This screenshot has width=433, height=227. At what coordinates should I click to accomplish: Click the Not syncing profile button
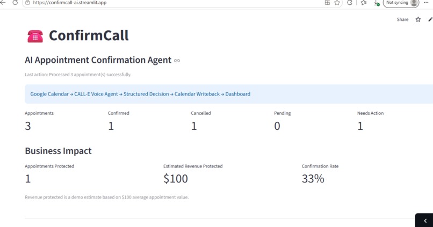point(401,3)
